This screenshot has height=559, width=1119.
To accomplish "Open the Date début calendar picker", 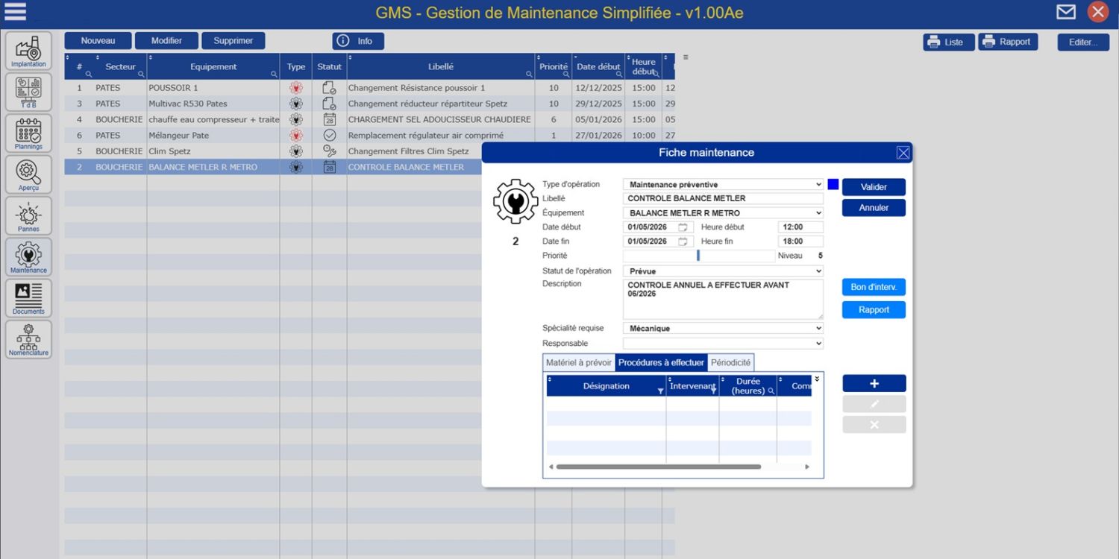I will tap(683, 227).
